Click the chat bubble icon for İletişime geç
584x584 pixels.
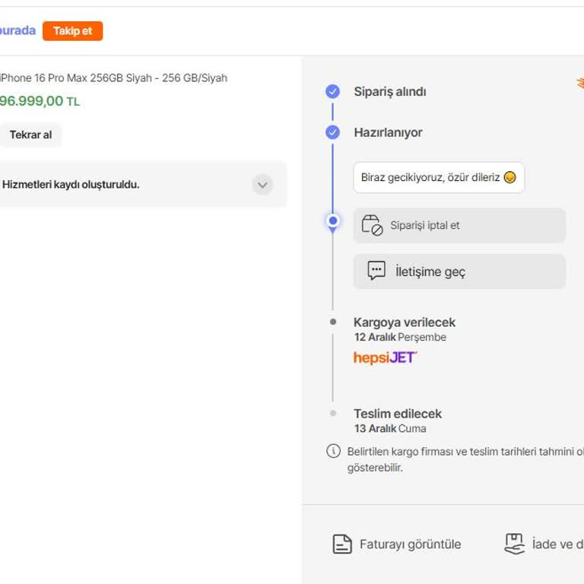(376, 271)
